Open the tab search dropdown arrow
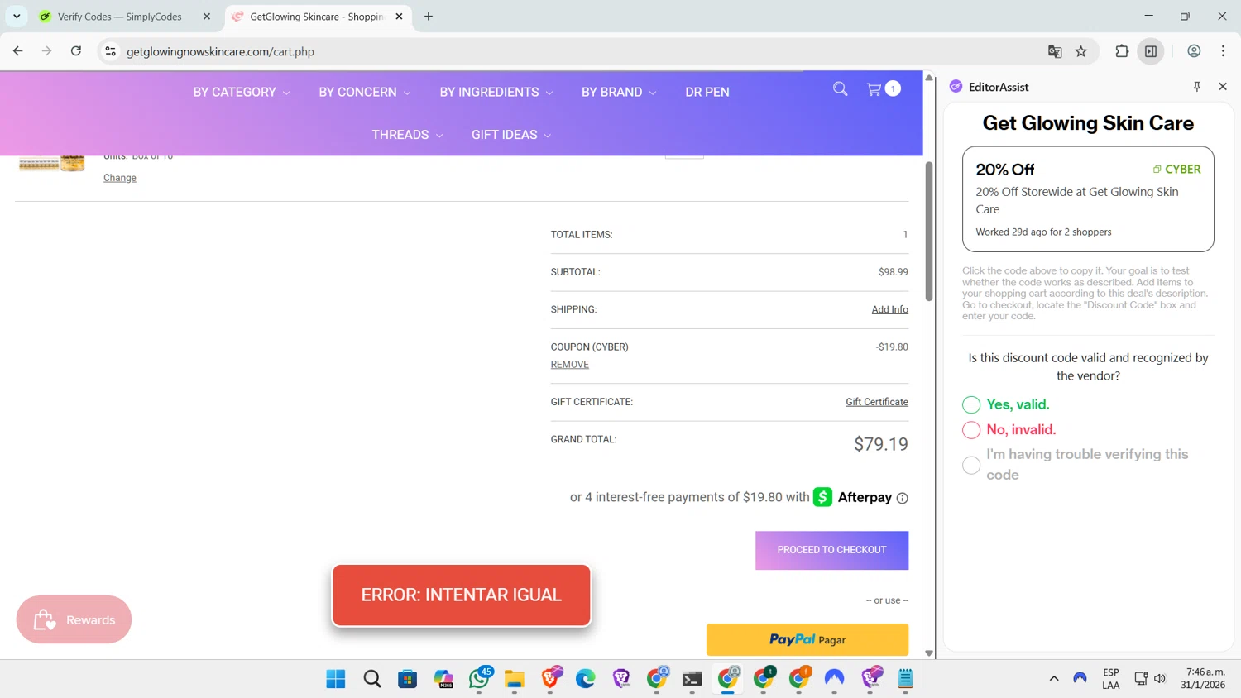The height and width of the screenshot is (698, 1241). click(17, 17)
